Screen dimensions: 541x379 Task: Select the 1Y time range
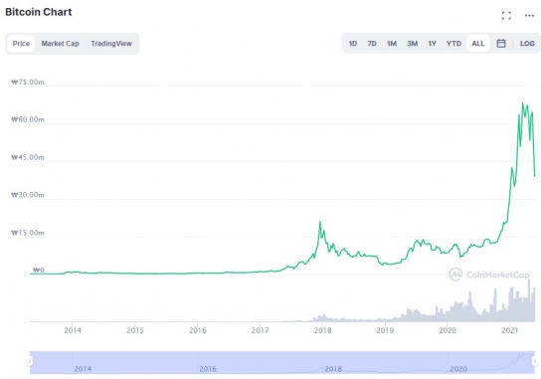(x=433, y=44)
